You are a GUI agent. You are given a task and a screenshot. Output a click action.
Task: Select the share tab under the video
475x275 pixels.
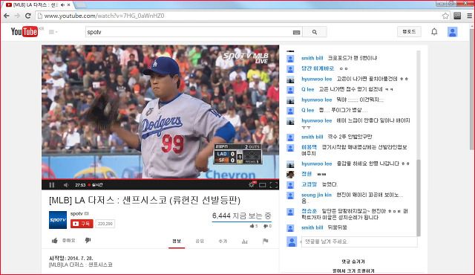200,241
